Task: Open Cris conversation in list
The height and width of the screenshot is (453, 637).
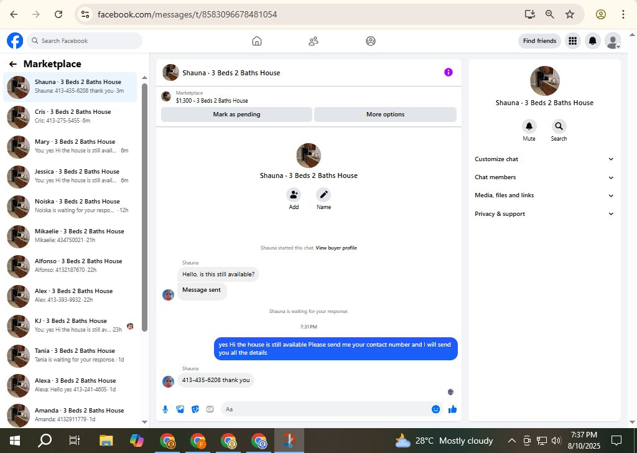Action: click(70, 116)
